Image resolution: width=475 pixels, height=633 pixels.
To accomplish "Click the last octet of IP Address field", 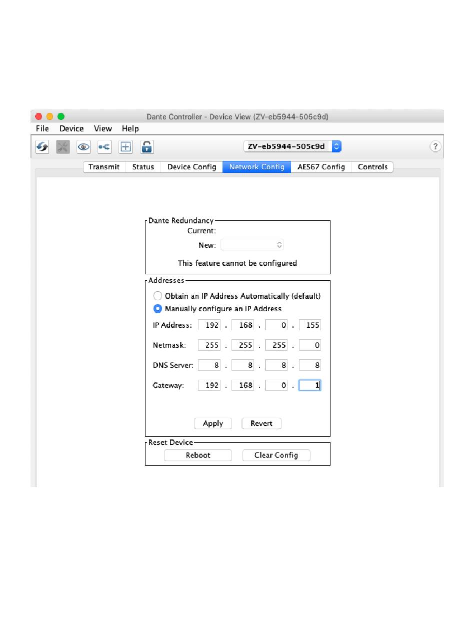I will tap(310, 325).
